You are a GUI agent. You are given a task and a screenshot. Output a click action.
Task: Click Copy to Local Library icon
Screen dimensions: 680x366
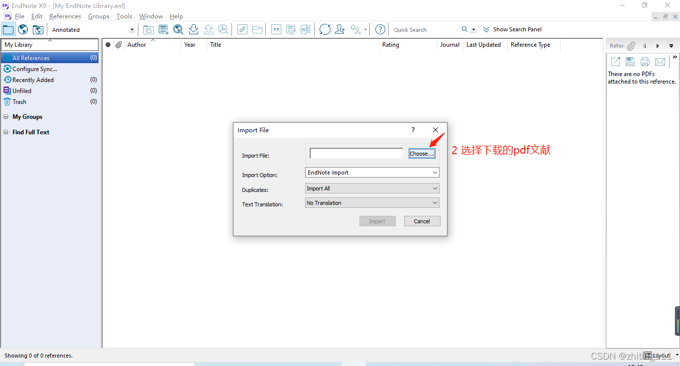[x=148, y=29]
